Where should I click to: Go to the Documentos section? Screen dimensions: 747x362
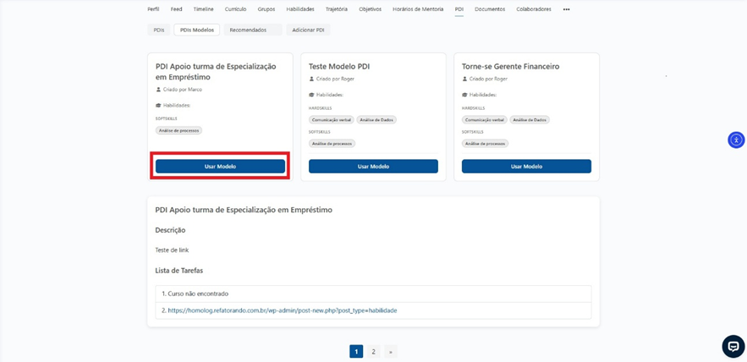click(490, 9)
